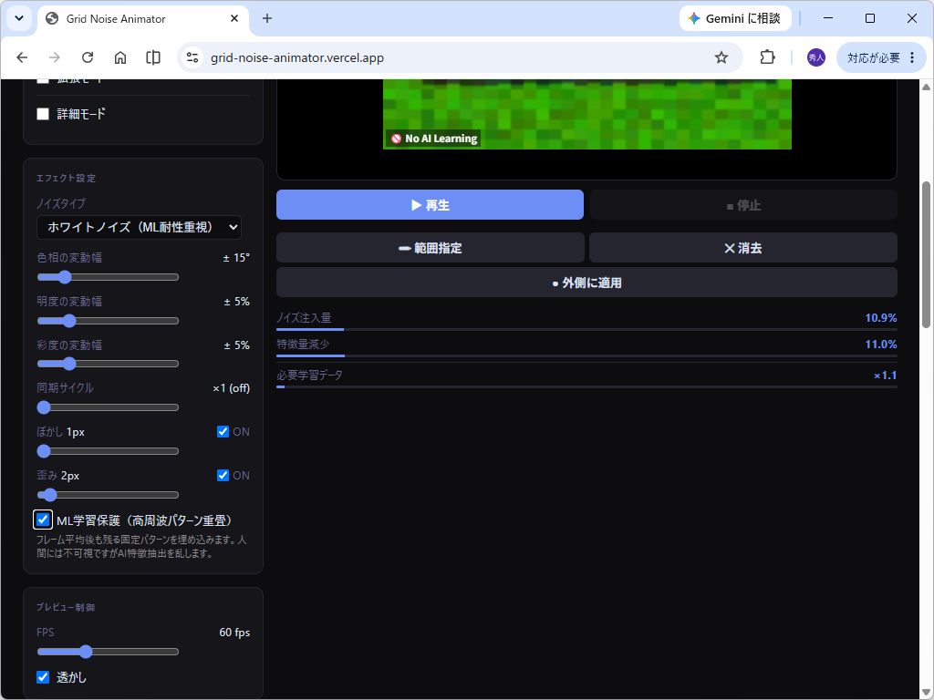Uncheck ML学習保護 checkbox
This screenshot has width=934, height=700.
[x=43, y=520]
